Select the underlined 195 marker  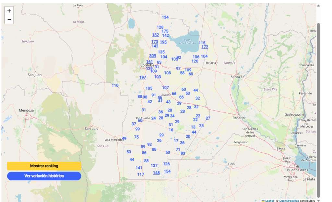[x=163, y=42]
